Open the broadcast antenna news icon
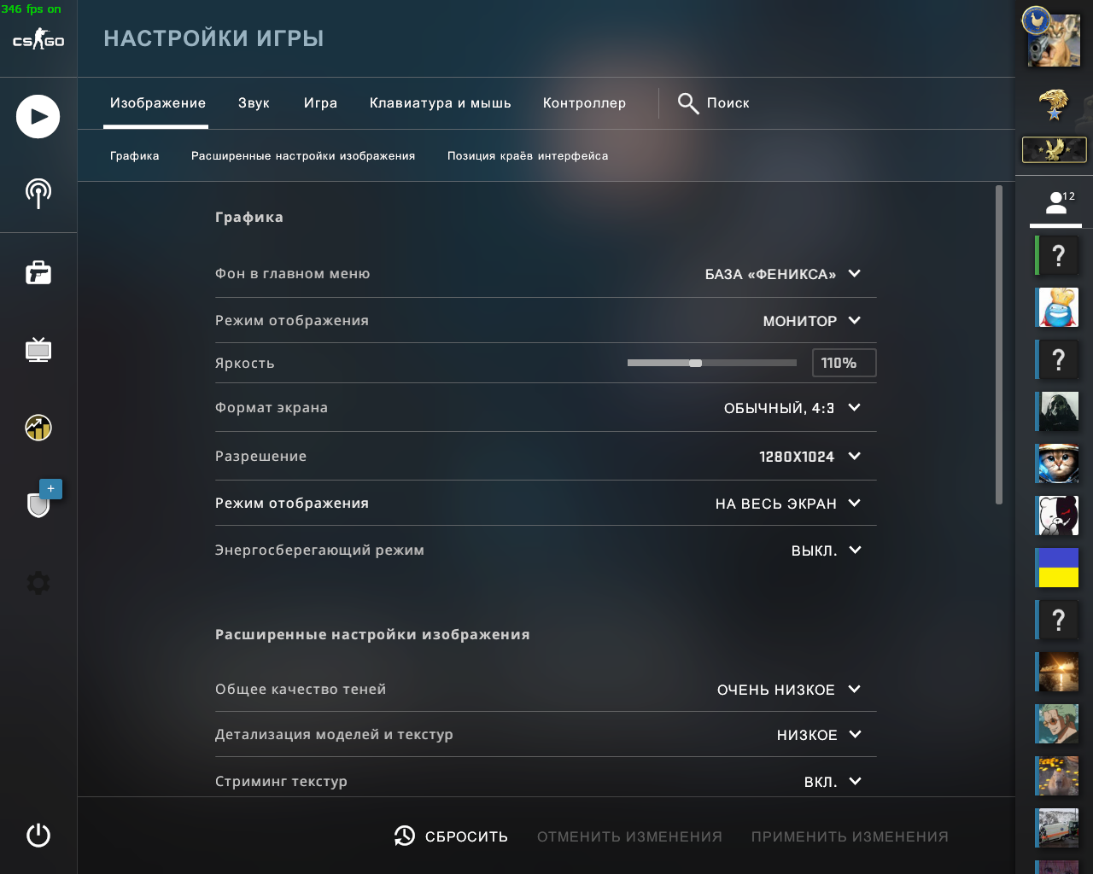The width and height of the screenshot is (1093, 874). coord(38,193)
